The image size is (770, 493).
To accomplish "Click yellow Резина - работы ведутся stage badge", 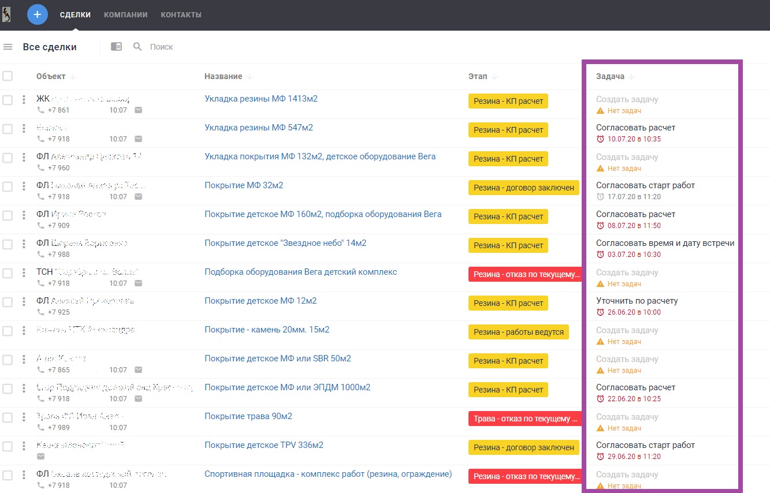I will [x=518, y=332].
